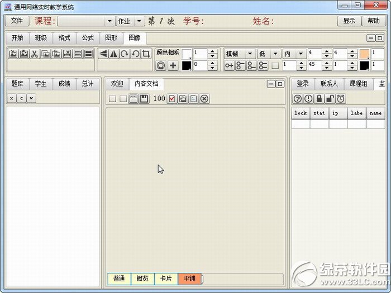The width and height of the screenshot is (391, 293).
Task: Switch to the 班级 ribbon tab
Action: click(x=41, y=38)
